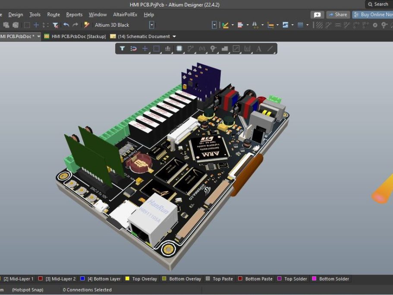Image resolution: width=393 pixels, height=295 pixels.
Task: Open the Help menu
Action: pos(149,15)
